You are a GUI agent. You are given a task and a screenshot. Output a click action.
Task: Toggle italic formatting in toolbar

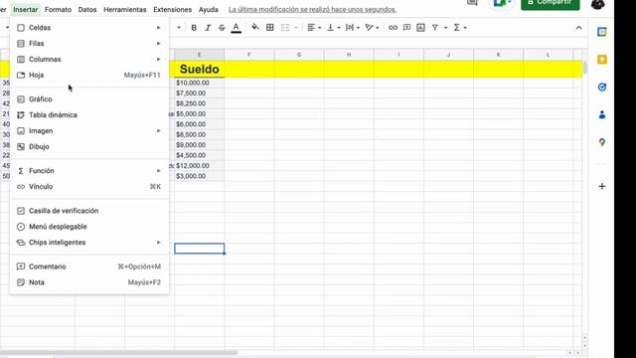(x=208, y=28)
